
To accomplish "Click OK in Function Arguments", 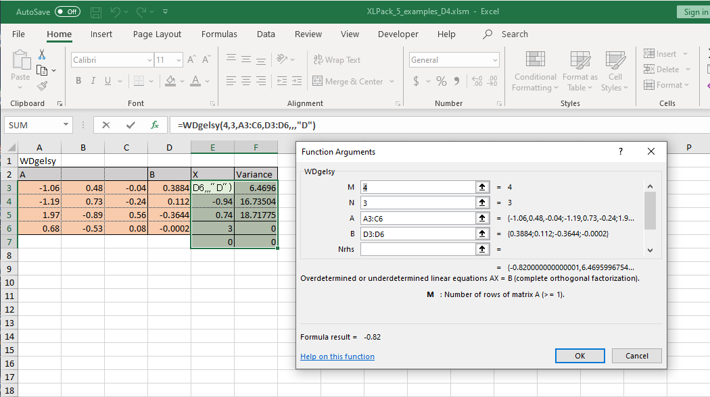I will click(580, 356).
